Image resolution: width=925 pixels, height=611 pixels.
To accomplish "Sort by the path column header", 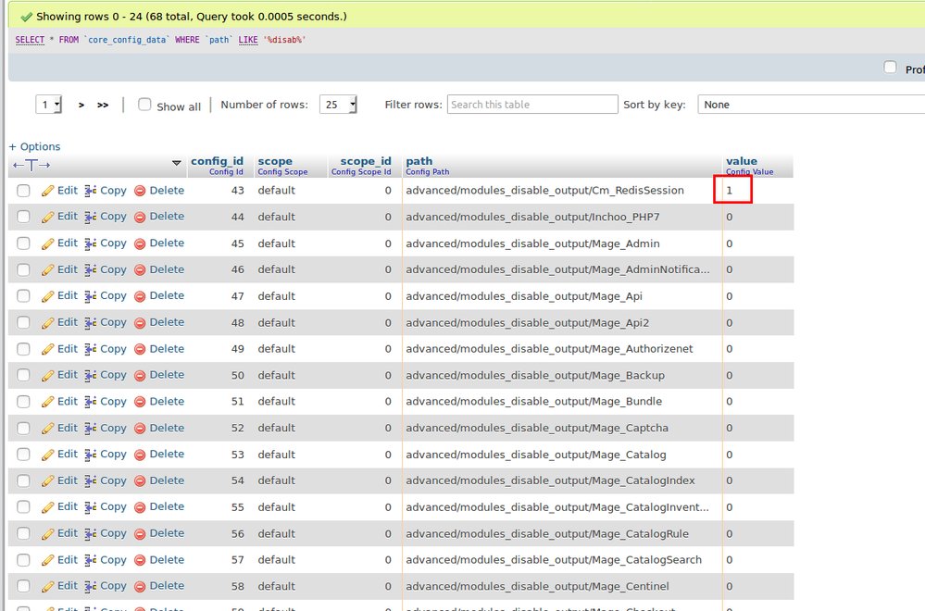I will coord(419,161).
